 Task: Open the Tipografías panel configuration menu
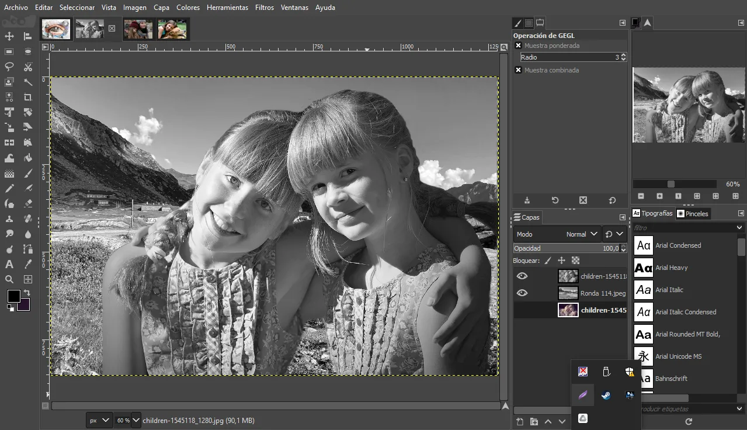[741, 213]
